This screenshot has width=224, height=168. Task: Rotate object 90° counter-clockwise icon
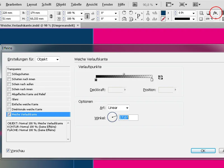[131, 13]
